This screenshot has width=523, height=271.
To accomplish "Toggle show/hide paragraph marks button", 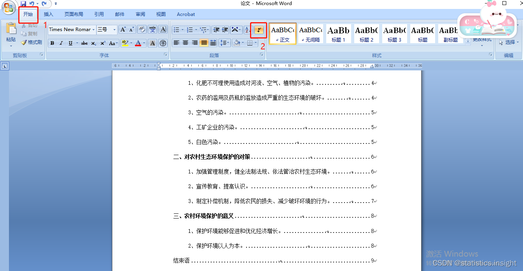I will 259,30.
